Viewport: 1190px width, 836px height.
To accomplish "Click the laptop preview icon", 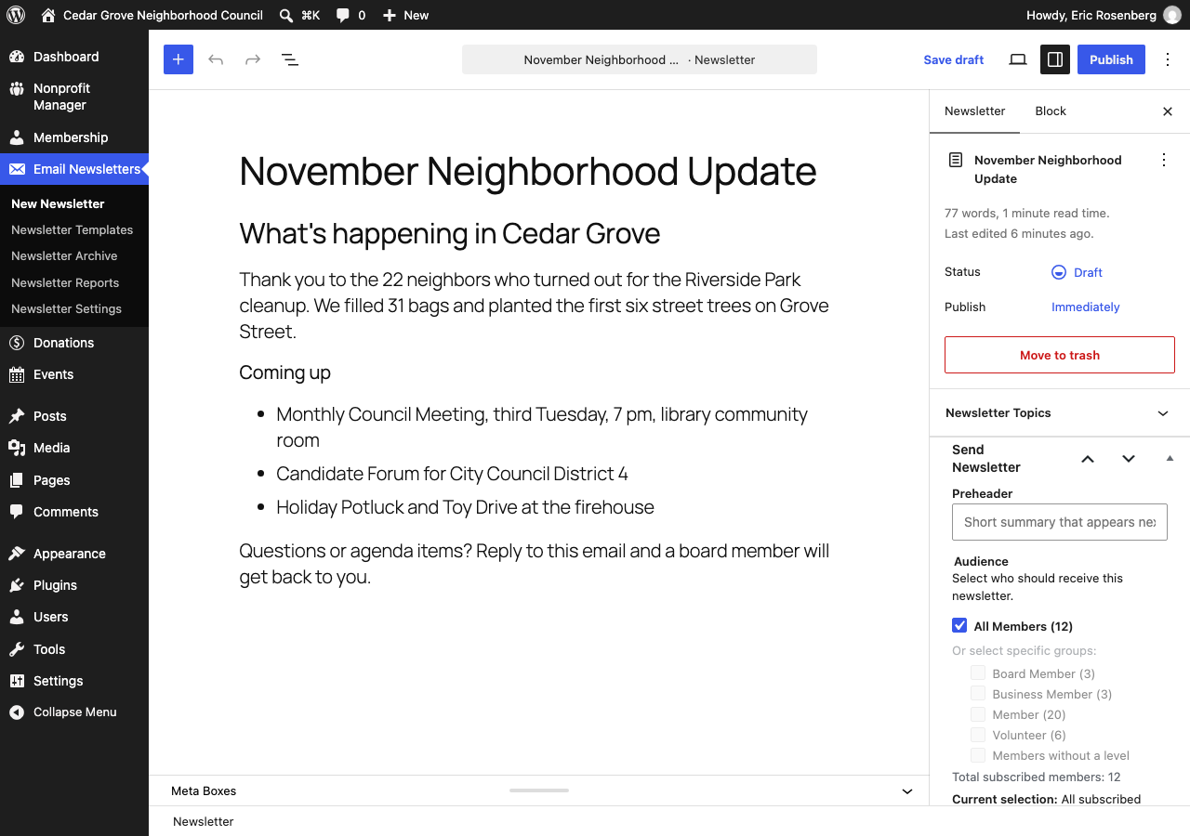I will tap(1018, 59).
